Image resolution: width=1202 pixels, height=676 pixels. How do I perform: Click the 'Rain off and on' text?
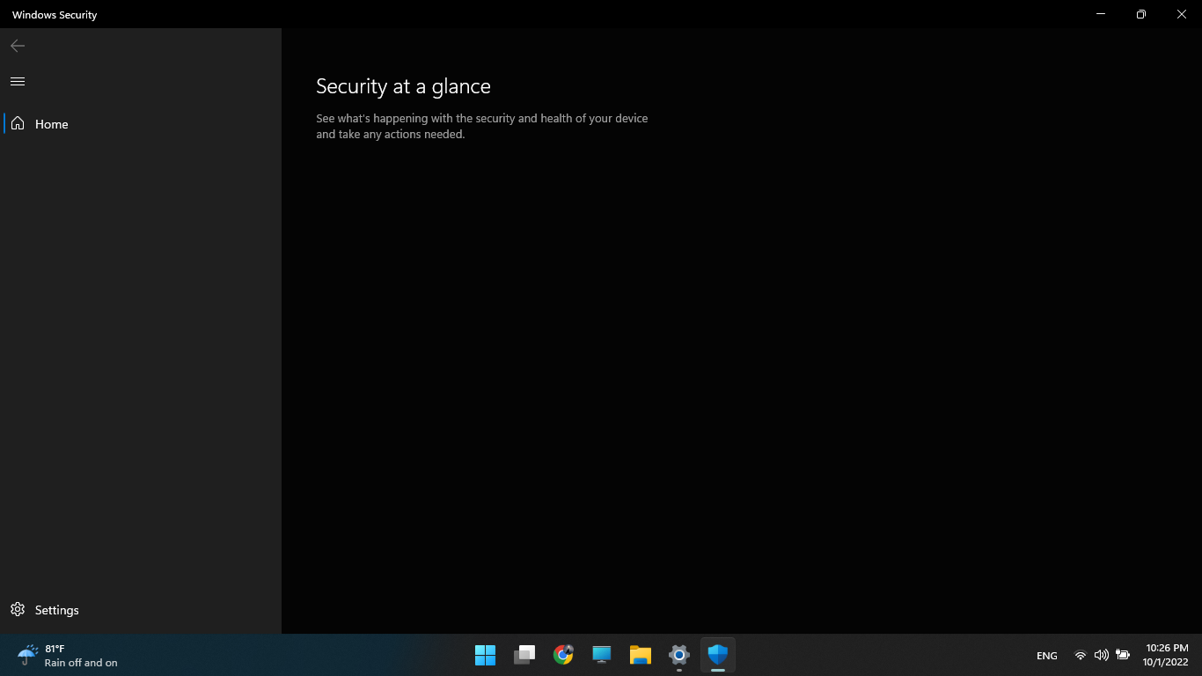[x=81, y=663]
